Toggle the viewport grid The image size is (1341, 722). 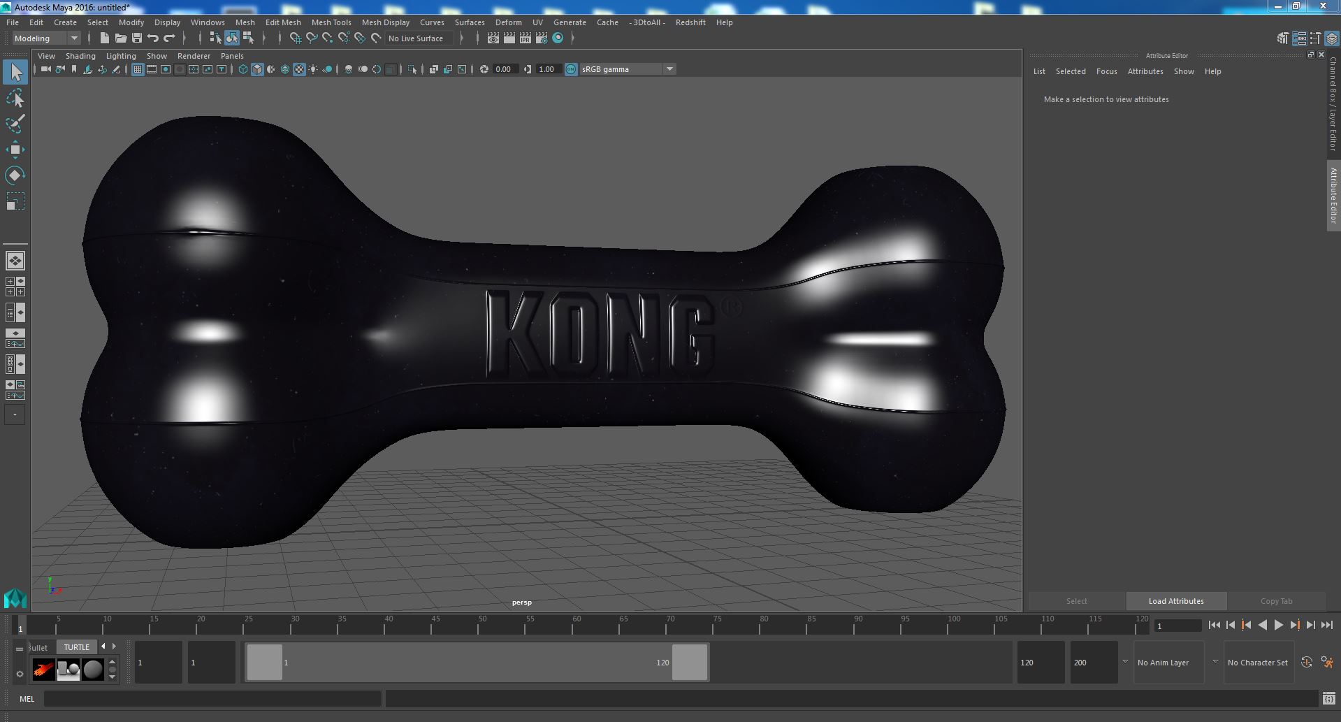pyautogui.click(x=138, y=69)
